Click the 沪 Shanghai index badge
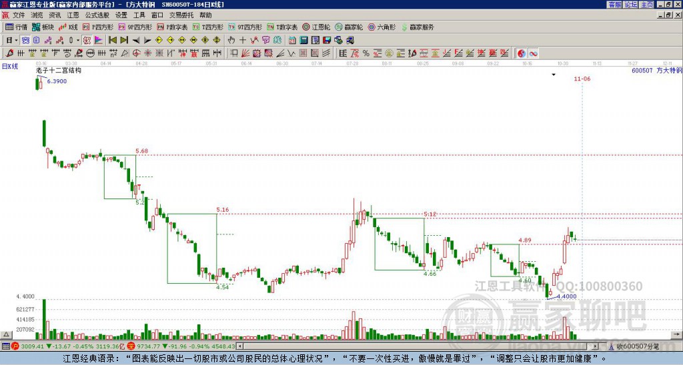Image resolution: width=683 pixels, height=365 pixels. point(15,346)
